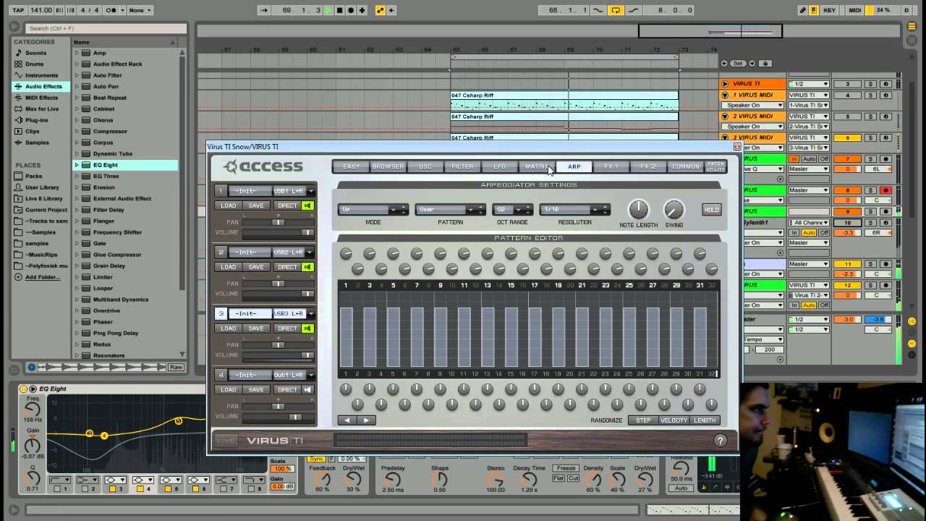Select the MIDI Effects category
Image resolution: width=926 pixels, height=521 pixels.
(x=41, y=98)
